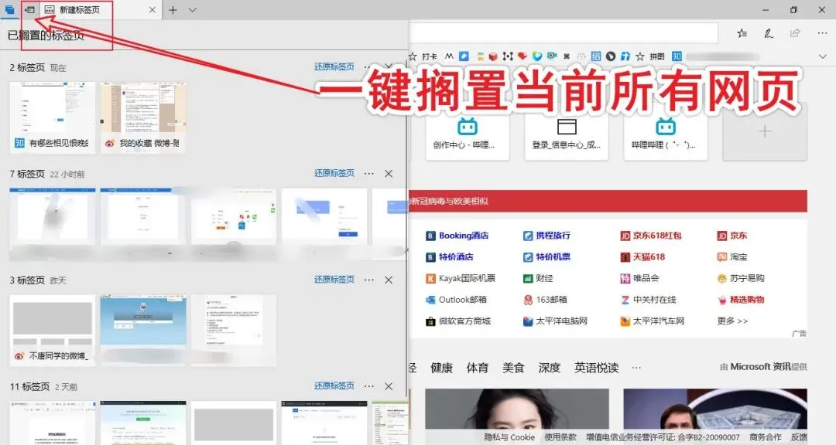Open the 我的收藏 微博 tab thumbnail
This screenshot has height=445, width=836.
143,117
